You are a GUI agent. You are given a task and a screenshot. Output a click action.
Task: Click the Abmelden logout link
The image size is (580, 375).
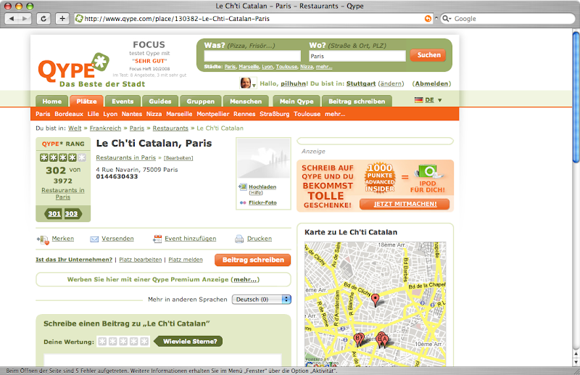(x=431, y=83)
